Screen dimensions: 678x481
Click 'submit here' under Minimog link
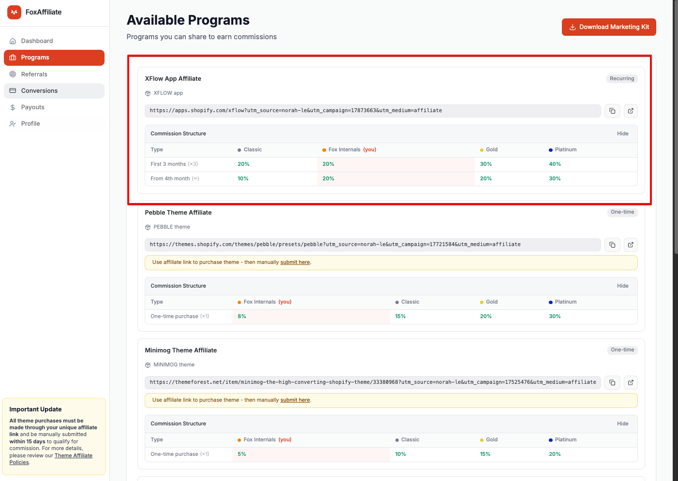(295, 400)
